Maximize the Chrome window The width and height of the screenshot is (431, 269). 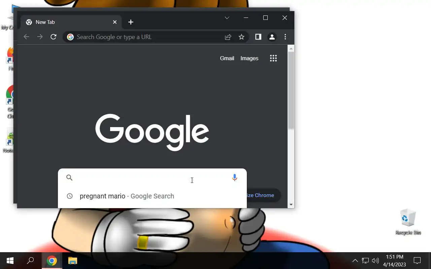point(265,18)
